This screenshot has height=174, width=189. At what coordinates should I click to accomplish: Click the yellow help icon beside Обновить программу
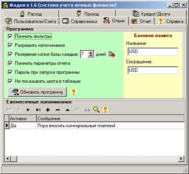[74, 92]
